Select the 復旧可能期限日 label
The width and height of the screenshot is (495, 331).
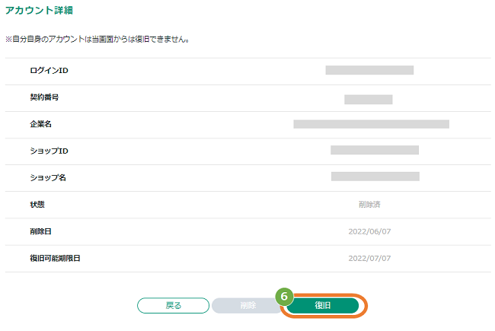pos(55,258)
